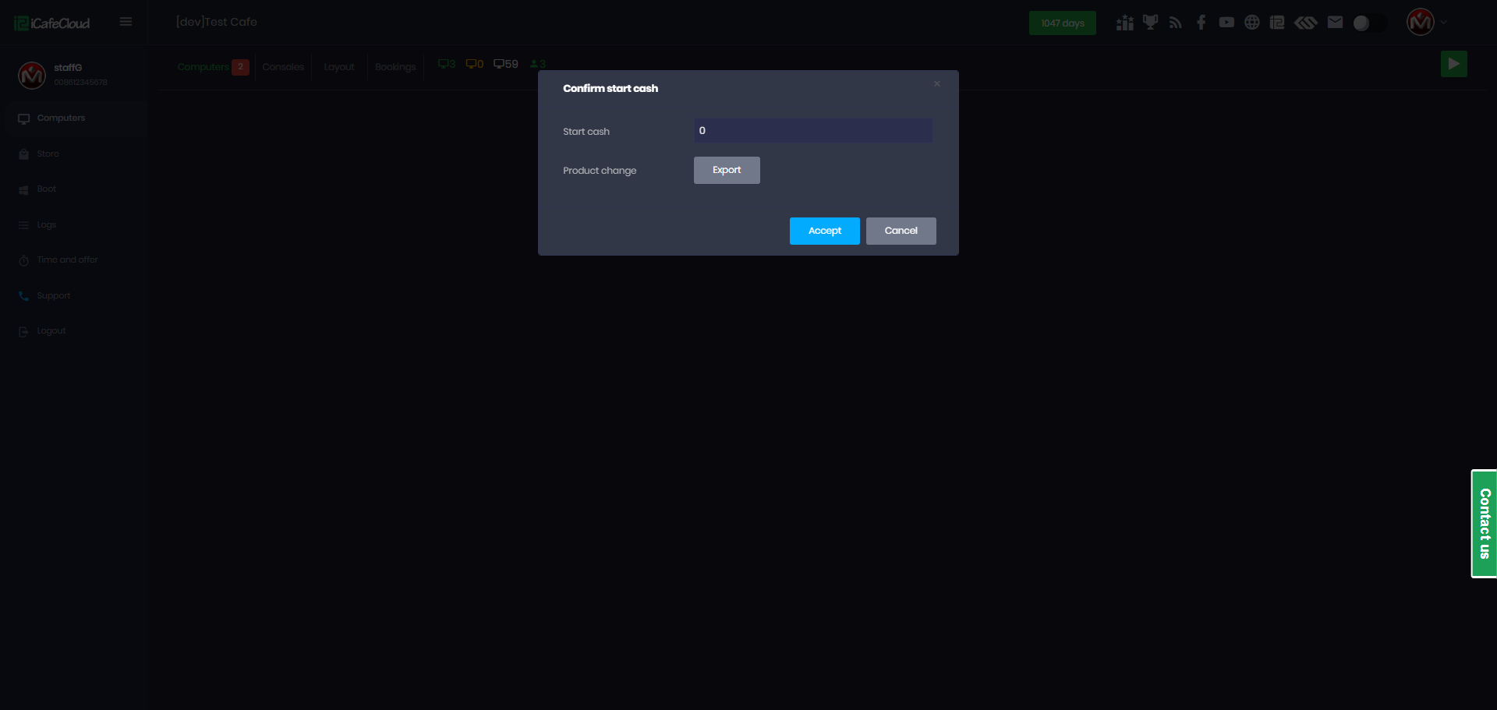This screenshot has height=710, width=1497.
Task: Open the leaderboard ranking icon
Action: pos(1124,23)
